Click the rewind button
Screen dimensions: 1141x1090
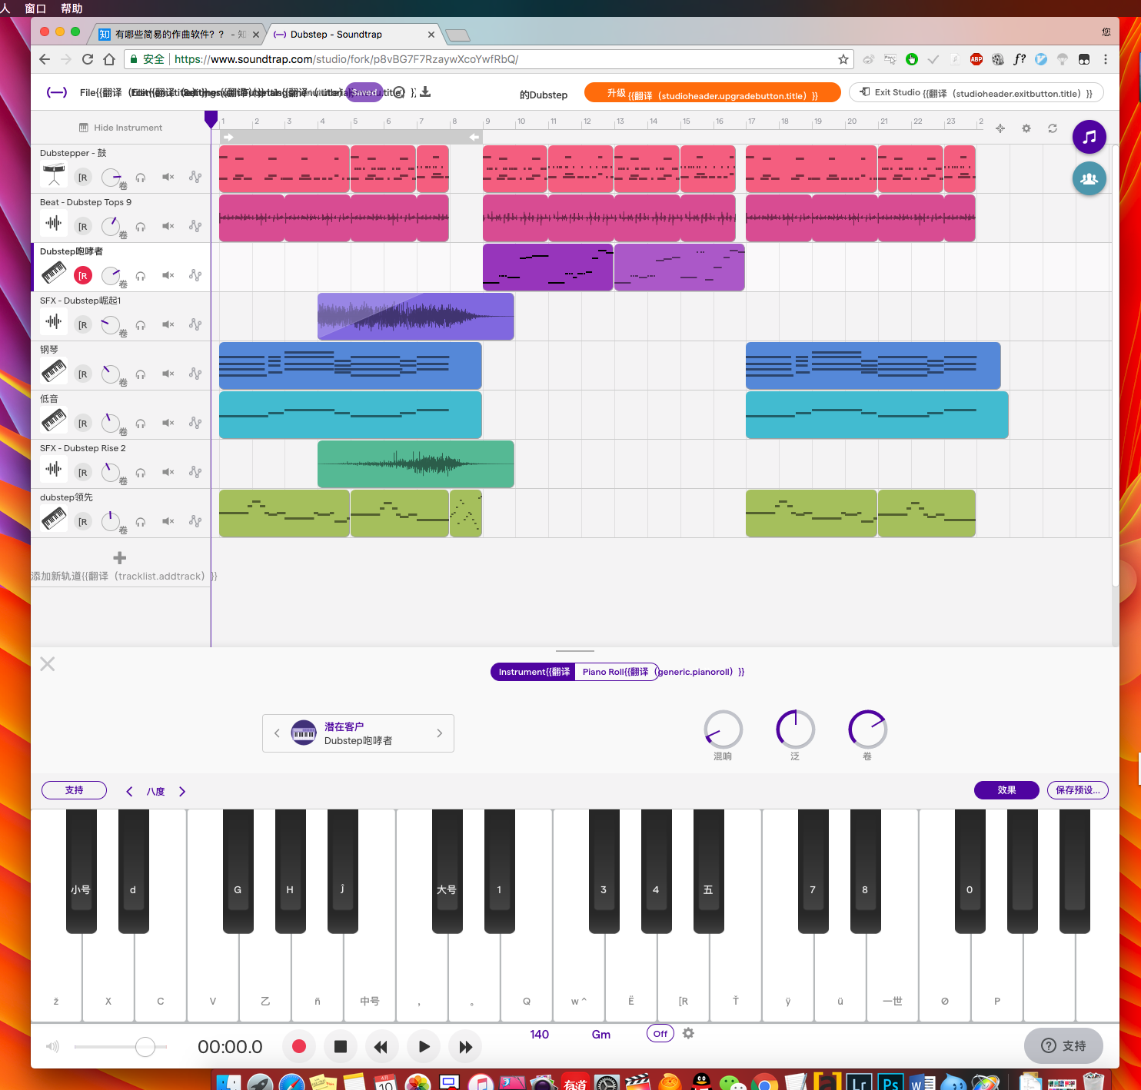(x=381, y=1046)
